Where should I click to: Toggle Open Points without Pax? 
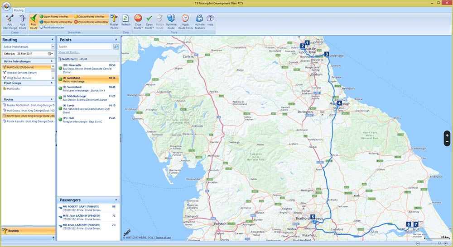pyautogui.click(x=56, y=22)
